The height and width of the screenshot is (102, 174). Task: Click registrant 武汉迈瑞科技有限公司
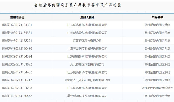pos(87,41)
